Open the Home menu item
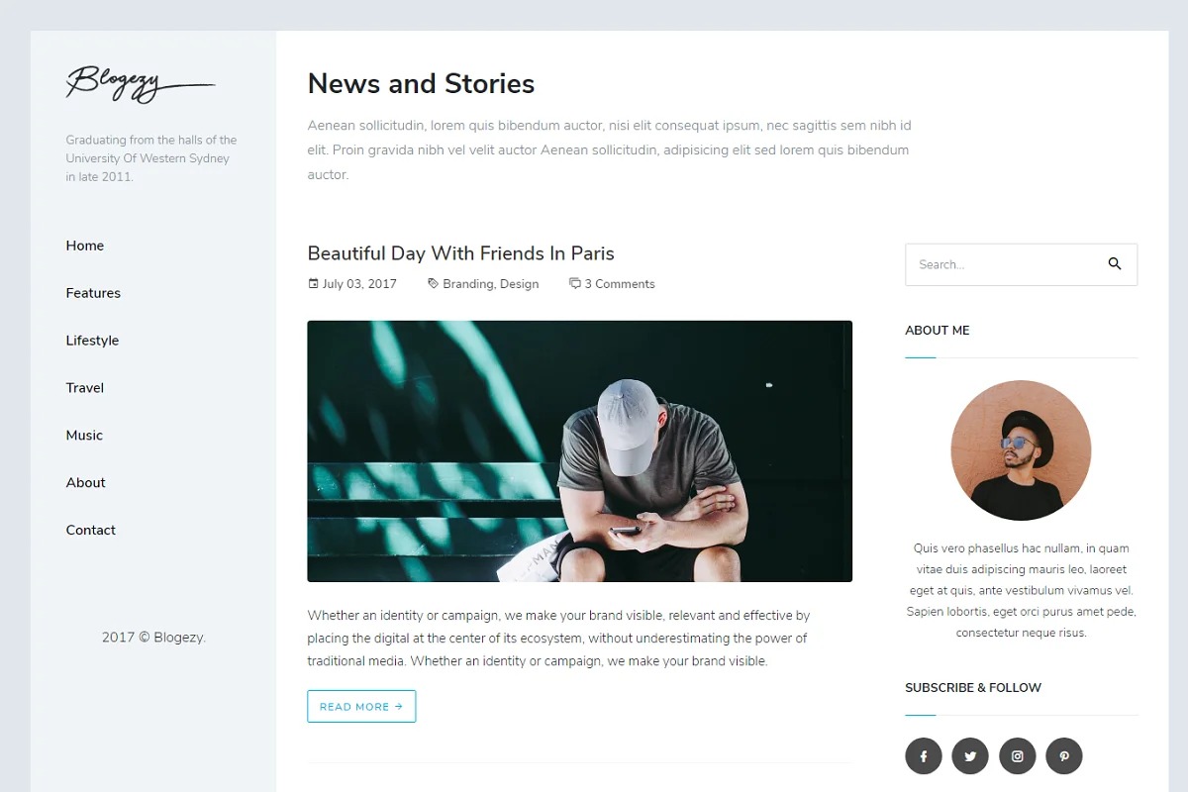Image resolution: width=1188 pixels, height=792 pixels. (x=85, y=246)
